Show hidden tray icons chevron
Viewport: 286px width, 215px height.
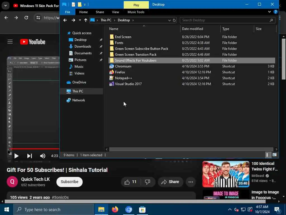(x=230, y=209)
